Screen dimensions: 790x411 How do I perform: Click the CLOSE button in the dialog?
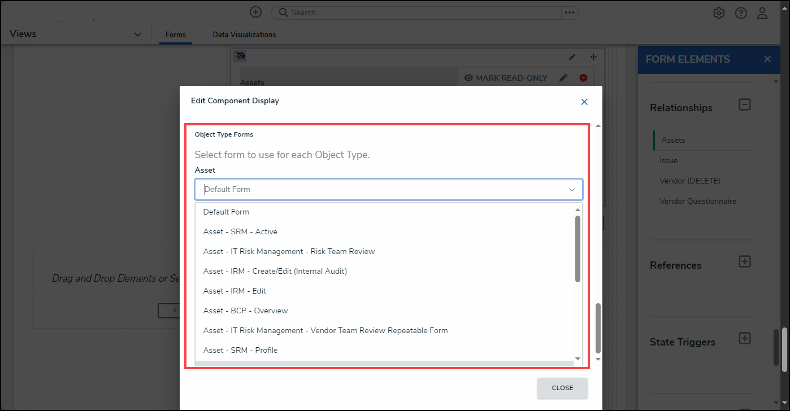[562, 388]
